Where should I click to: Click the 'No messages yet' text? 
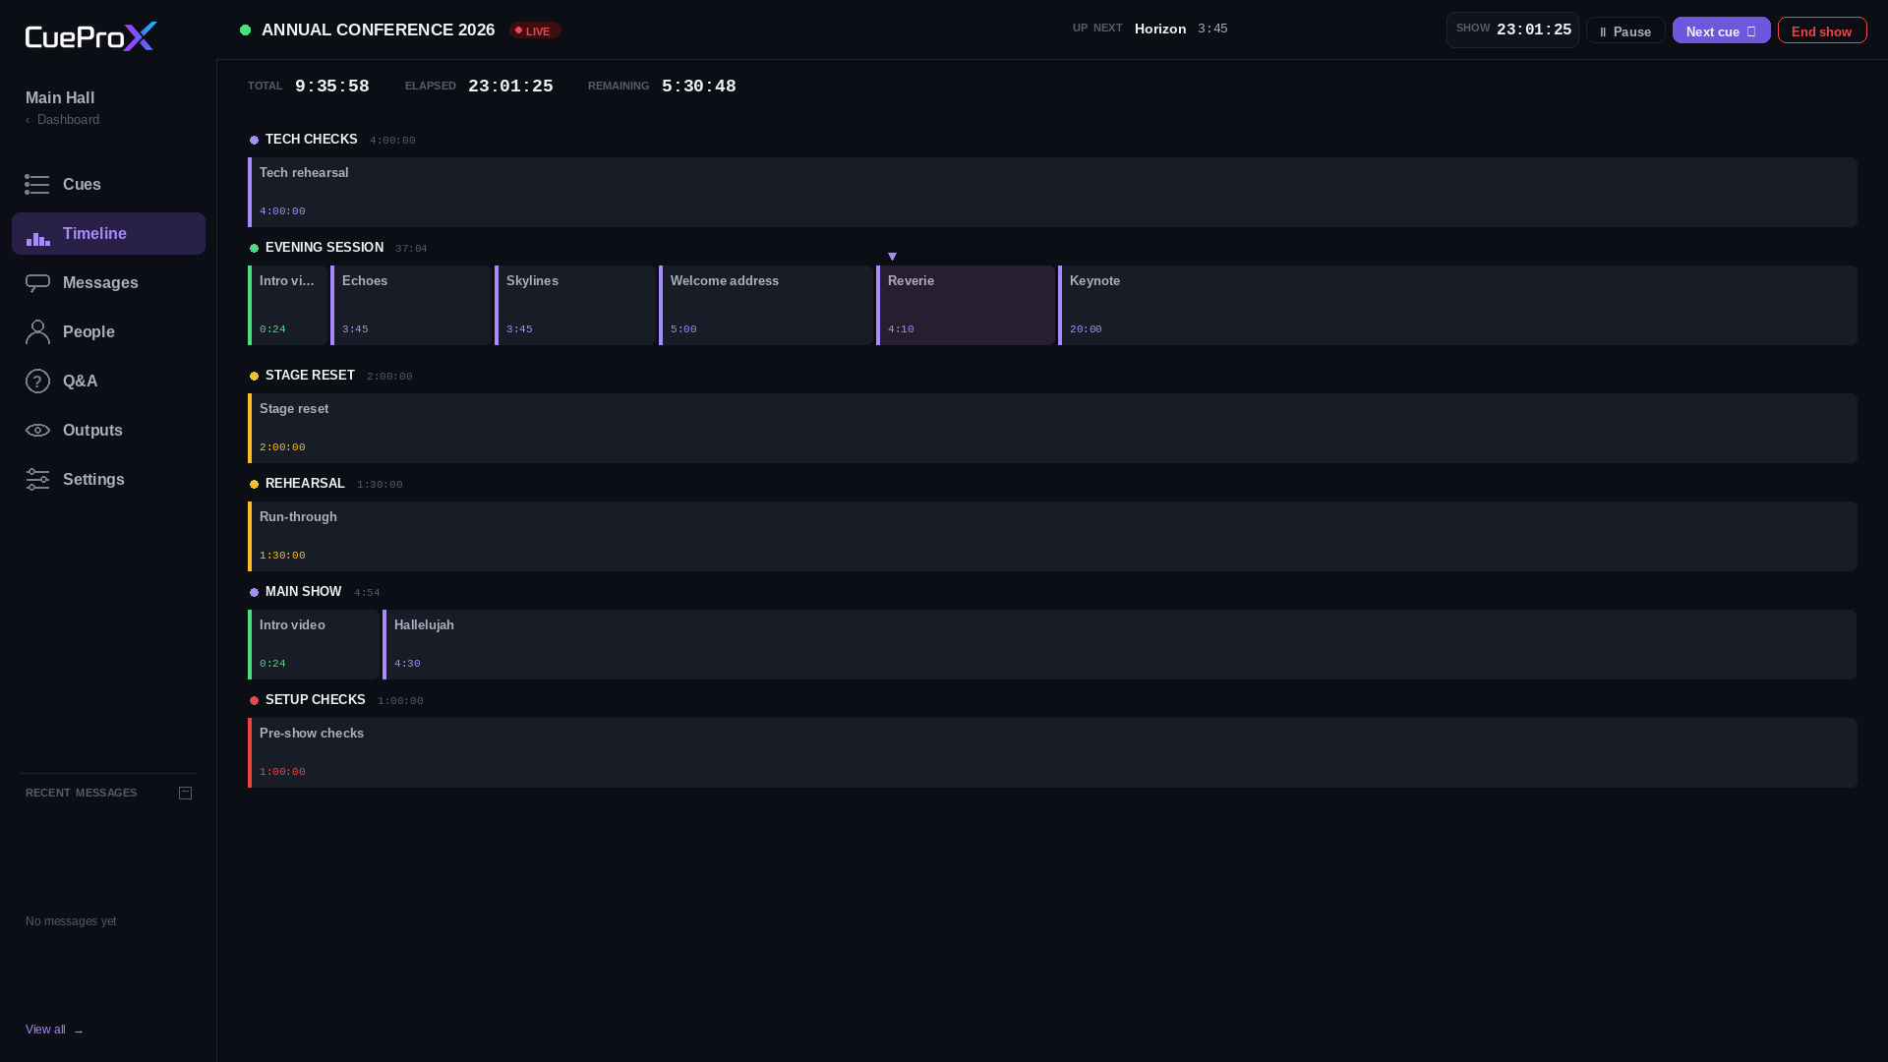(71, 921)
